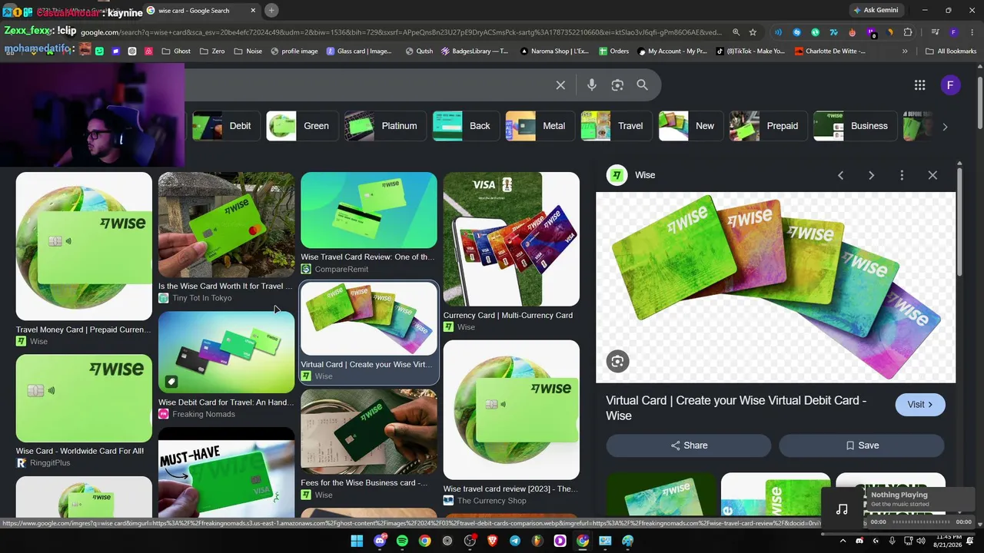Open the preview panel's three-dot options
Image resolution: width=984 pixels, height=553 pixels.
(902, 175)
